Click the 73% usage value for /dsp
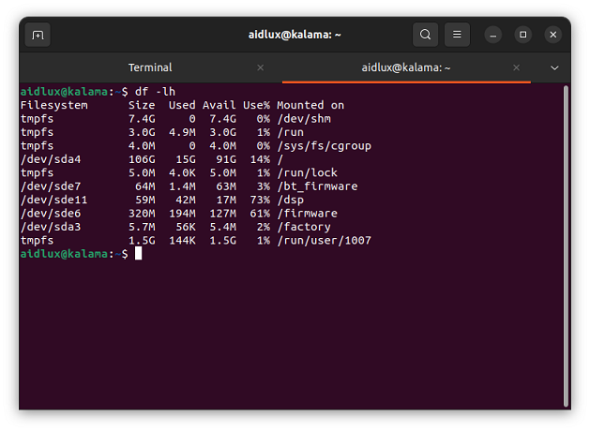Screen dimensions: 590x431 click(260, 200)
